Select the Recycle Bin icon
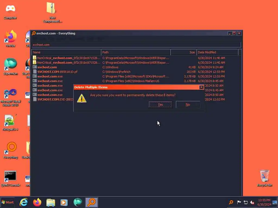The width and height of the screenshot is (278, 208). pyautogui.click(x=264, y=178)
